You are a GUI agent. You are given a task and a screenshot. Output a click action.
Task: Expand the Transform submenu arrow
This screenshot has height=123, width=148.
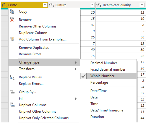click(x=76, y=69)
